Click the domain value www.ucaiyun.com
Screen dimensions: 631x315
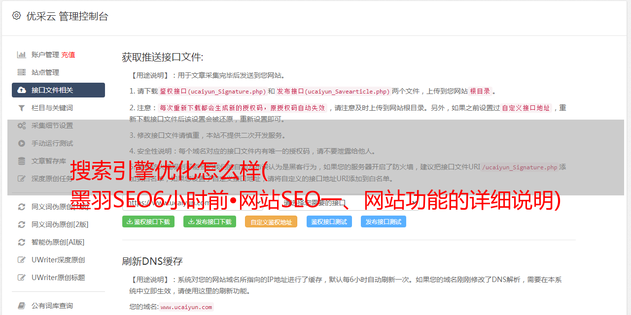click(186, 307)
